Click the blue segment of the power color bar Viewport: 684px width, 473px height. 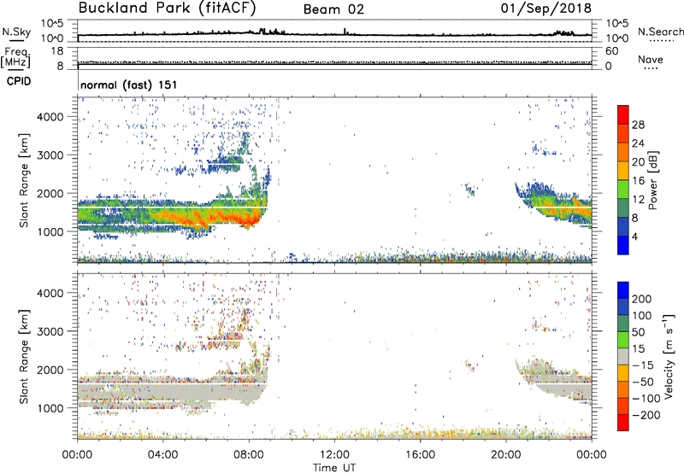pos(623,245)
